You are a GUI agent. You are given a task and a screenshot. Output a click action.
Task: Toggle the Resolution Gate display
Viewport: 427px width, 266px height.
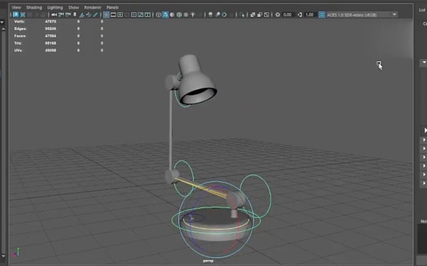point(120,14)
